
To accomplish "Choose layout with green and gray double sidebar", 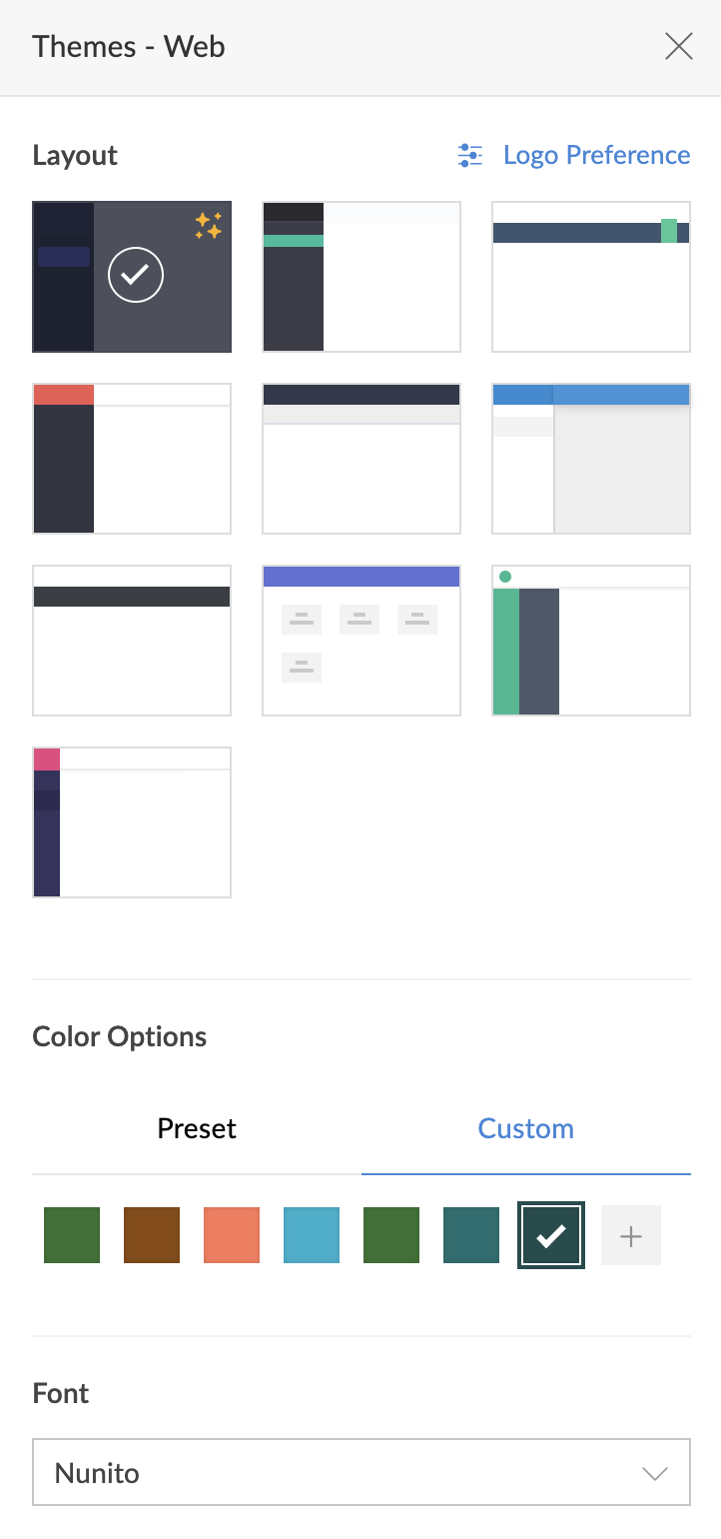I will click(590, 641).
